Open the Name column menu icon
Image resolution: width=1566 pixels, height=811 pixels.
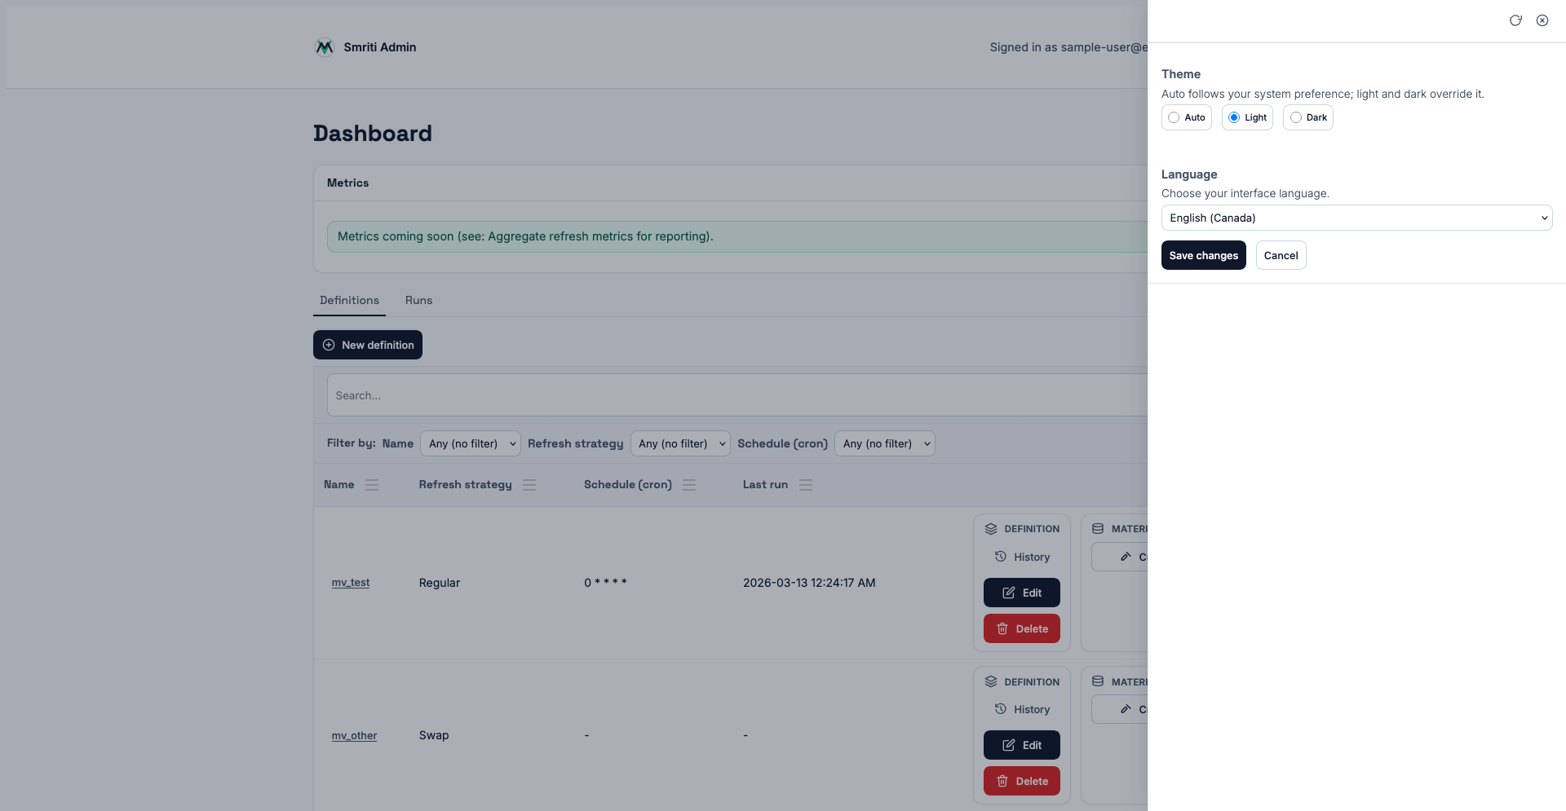(372, 485)
